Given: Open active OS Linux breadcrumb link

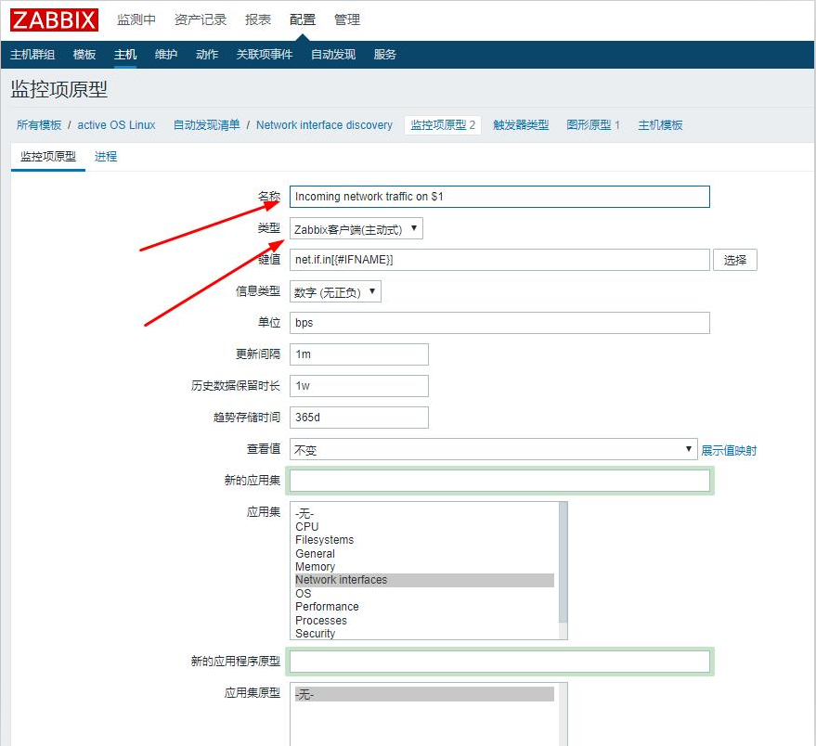Looking at the screenshot, I should pos(117,125).
